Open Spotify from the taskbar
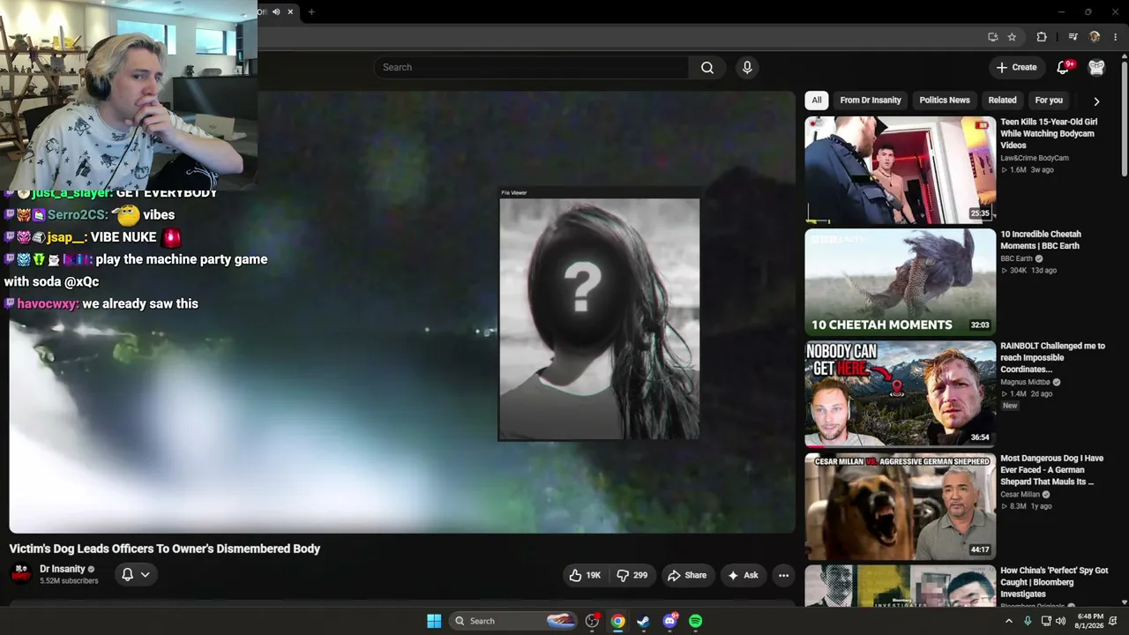1129x635 pixels. pos(695,621)
